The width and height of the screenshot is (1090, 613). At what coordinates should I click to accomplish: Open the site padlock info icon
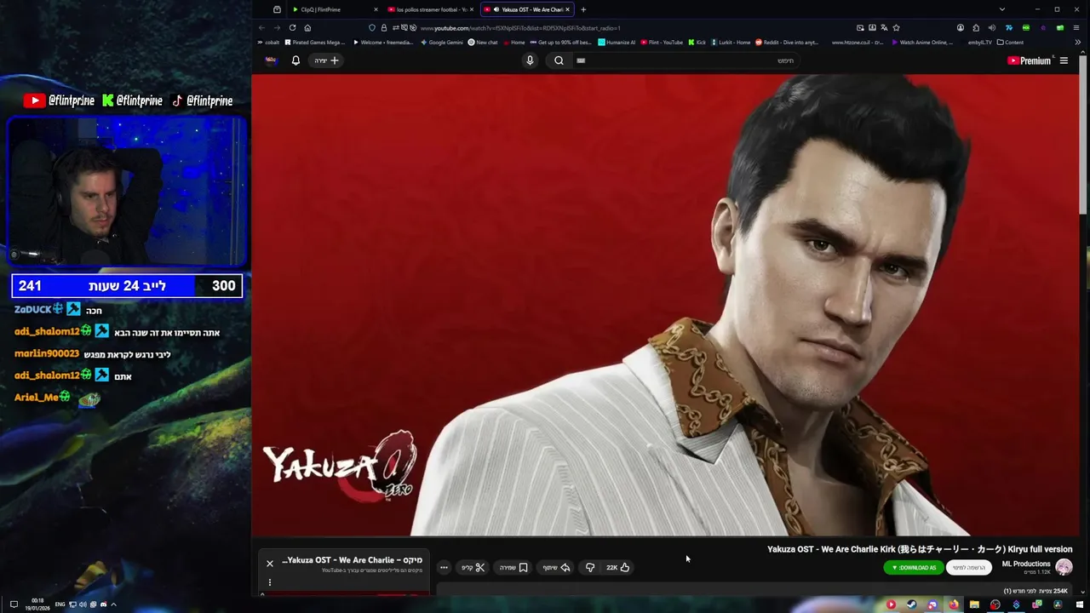click(x=384, y=27)
